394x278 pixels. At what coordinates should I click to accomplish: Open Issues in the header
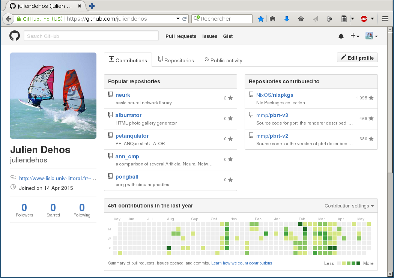click(x=209, y=36)
